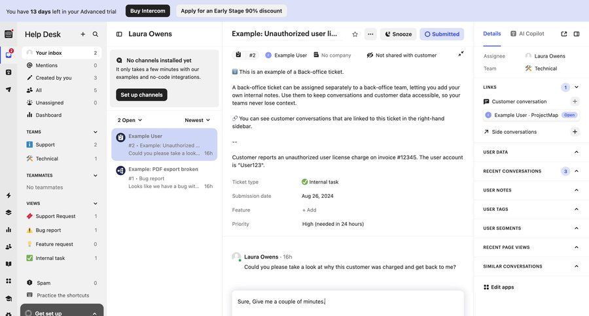Open the Internal task view
The width and height of the screenshot is (589, 316).
62,259
